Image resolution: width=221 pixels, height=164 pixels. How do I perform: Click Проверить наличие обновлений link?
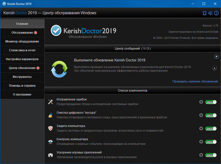[195, 81]
